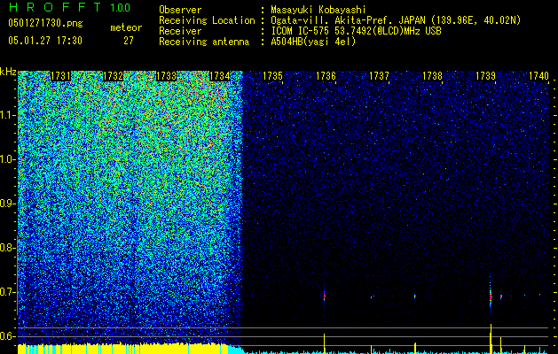558x354 pixels.
Task: Click the 0.8 frequency axis label
Action: click(x=7, y=248)
